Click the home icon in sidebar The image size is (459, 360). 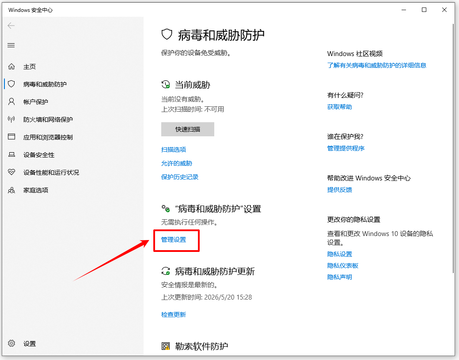[11, 67]
